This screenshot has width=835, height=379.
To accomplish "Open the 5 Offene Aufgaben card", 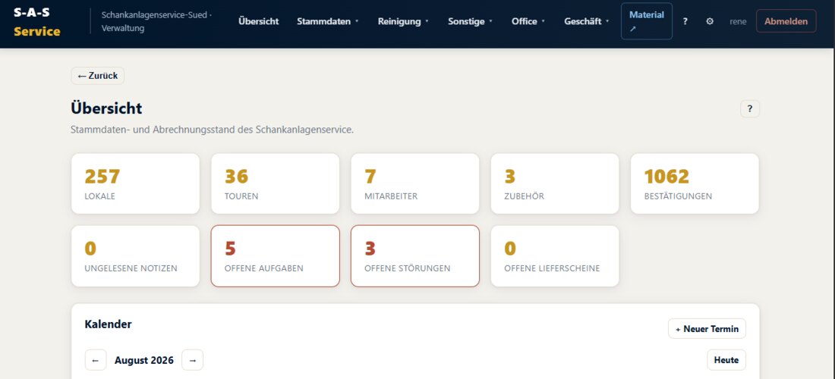I will [276, 256].
